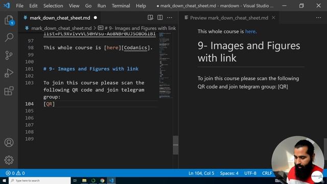
Task: Select the mark_down_cheat_sheet.md editor tab
Action: click(60, 18)
